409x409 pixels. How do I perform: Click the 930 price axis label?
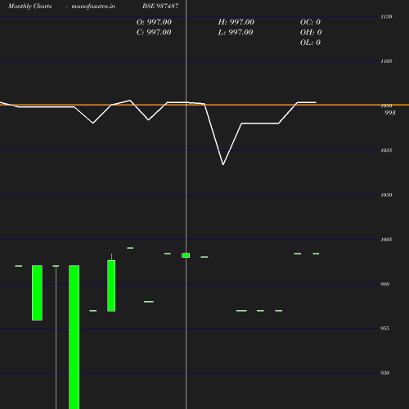click(384, 373)
